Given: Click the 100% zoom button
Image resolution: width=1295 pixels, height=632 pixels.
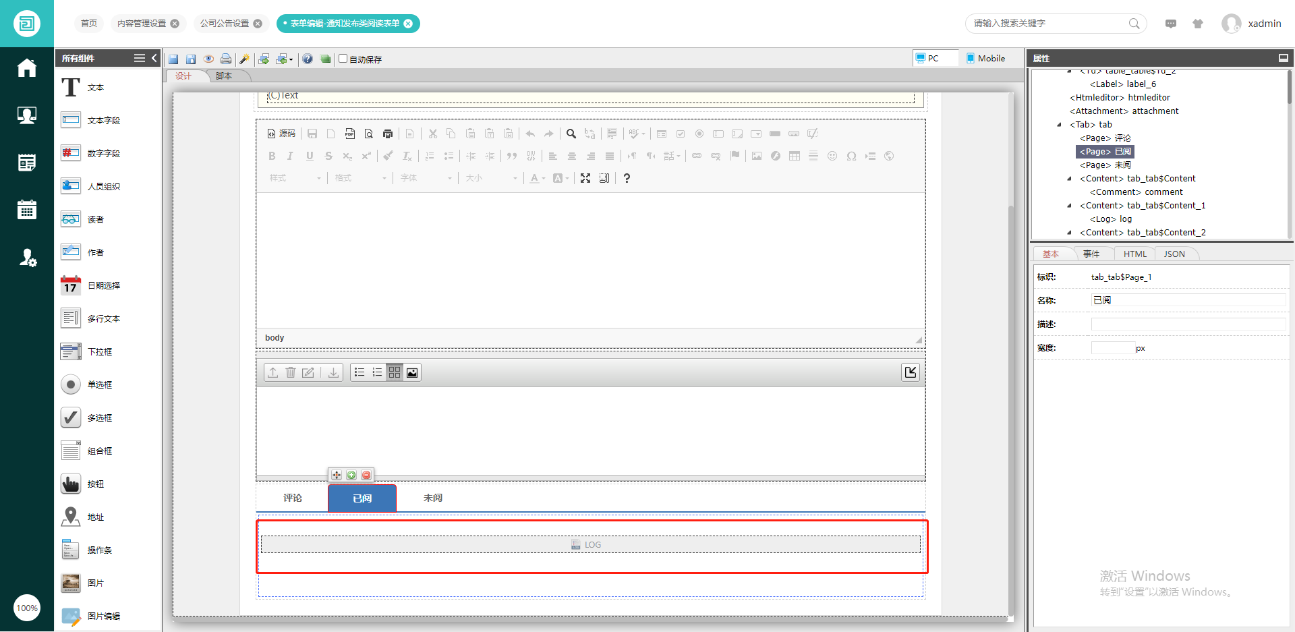Looking at the screenshot, I should 27,608.
